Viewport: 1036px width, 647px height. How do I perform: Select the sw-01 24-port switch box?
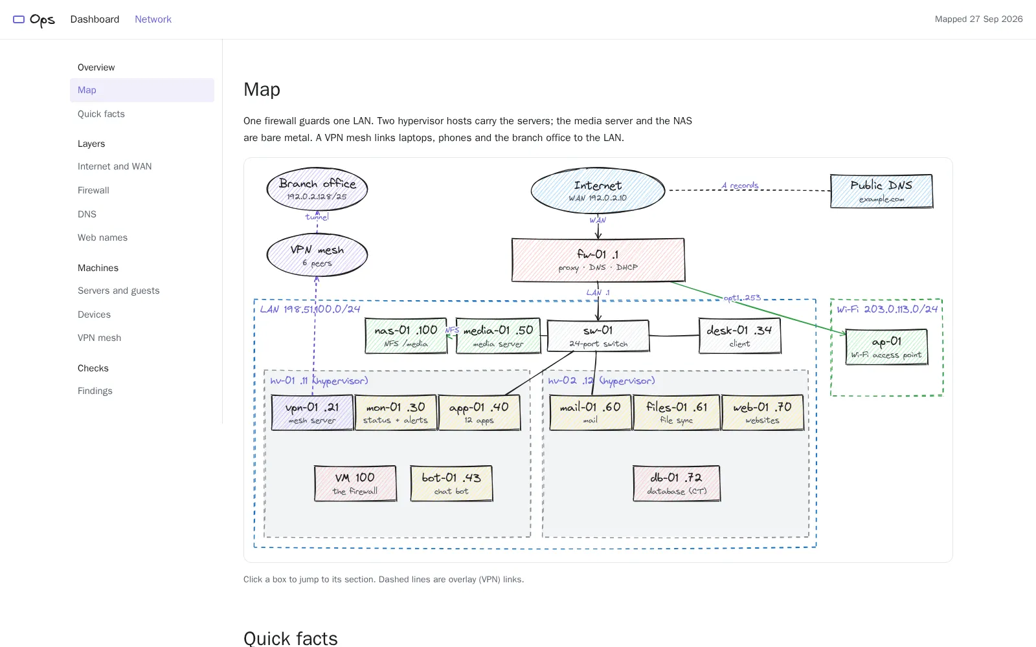598,336
